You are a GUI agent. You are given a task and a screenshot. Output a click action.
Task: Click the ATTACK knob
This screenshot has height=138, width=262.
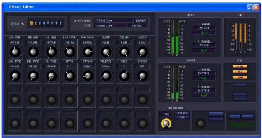(88, 76)
